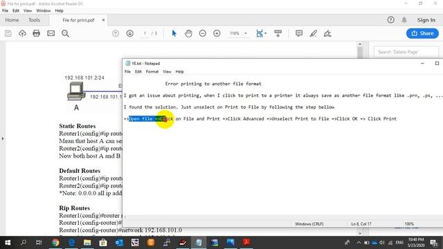This screenshot has height=249, width=443.
Task: Open Notepad's Format menu
Action: (152, 72)
